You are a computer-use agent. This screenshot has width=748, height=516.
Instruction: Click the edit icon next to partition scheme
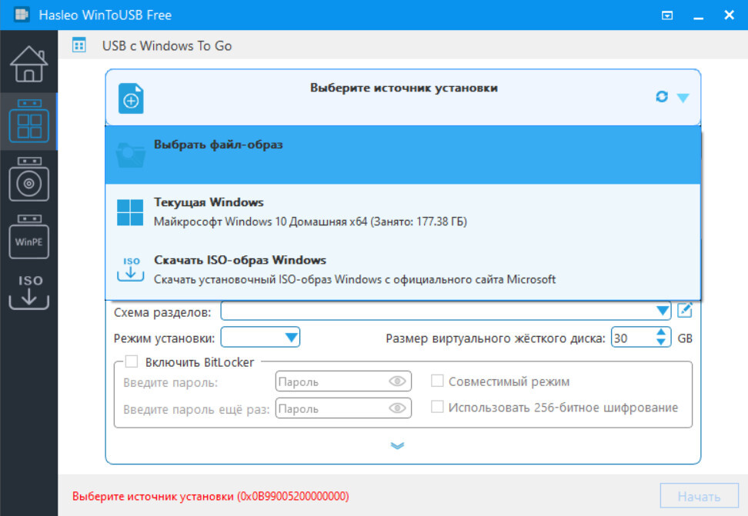685,310
